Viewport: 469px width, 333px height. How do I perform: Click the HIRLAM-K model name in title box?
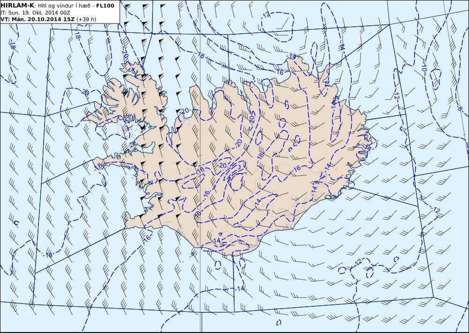click(17, 5)
